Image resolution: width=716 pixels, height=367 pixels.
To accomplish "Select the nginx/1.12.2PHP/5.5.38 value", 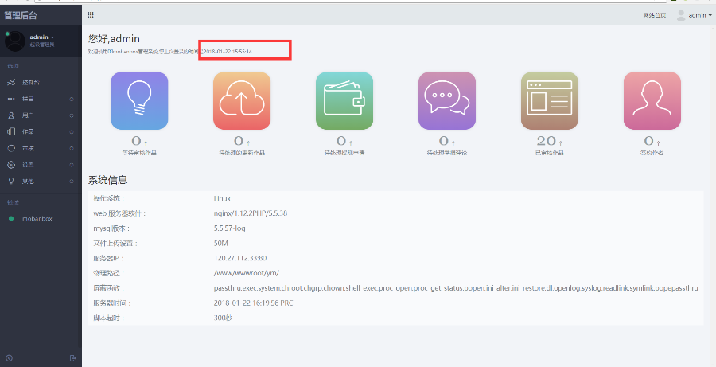I will tap(251, 213).
